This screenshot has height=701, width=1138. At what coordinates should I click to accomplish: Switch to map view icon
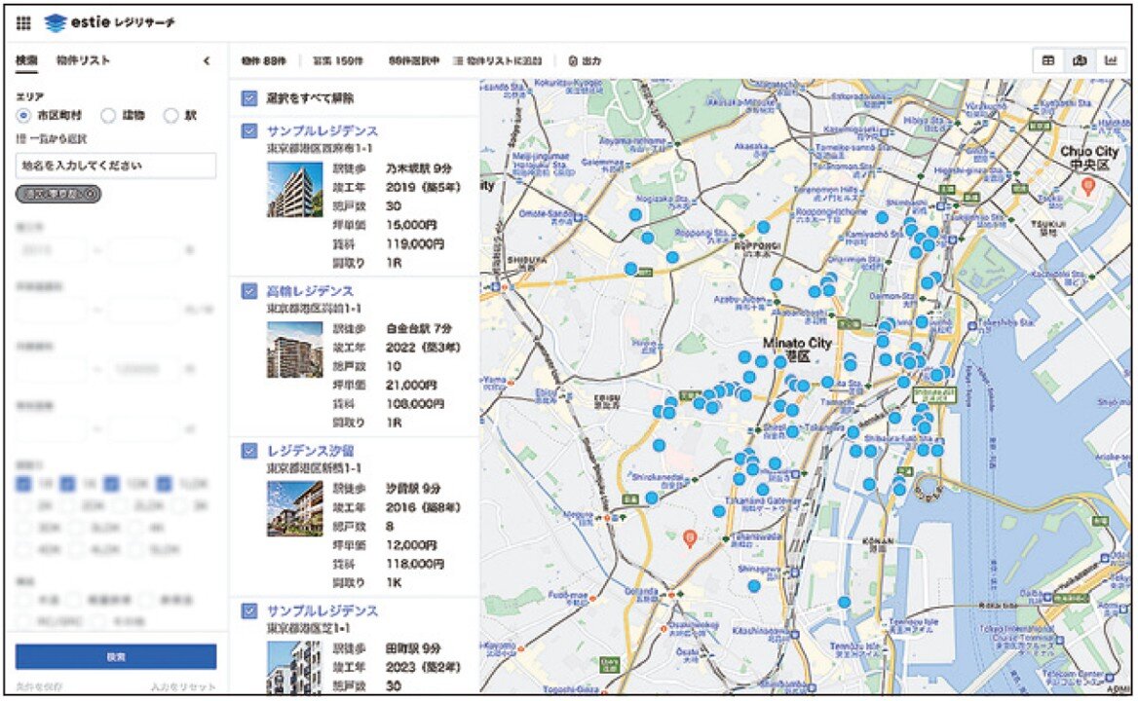pos(1079,60)
